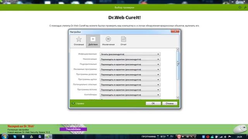Open Программы дозвона action dropdown
The height and width of the screenshot is (139, 248).
[x=130, y=75]
